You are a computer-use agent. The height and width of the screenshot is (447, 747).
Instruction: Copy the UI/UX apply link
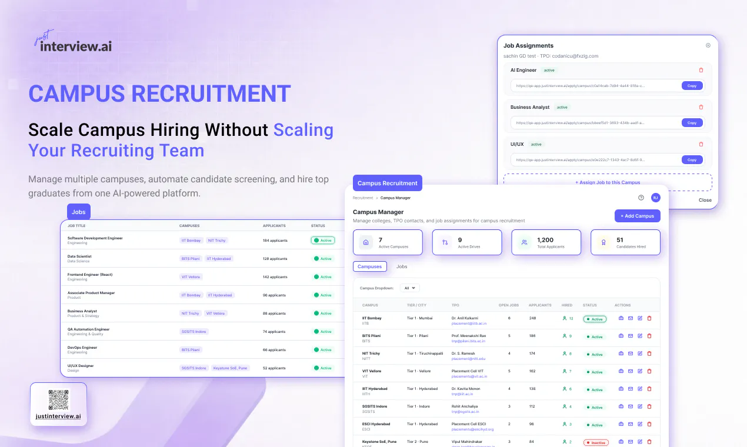click(692, 160)
